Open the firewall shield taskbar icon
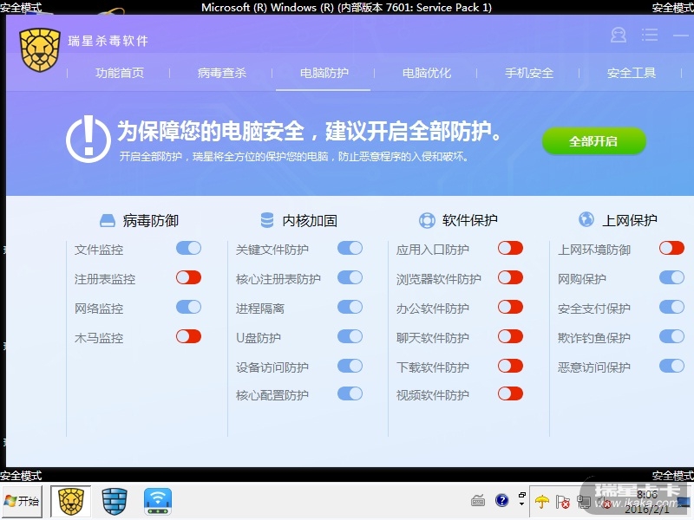 coord(115,501)
